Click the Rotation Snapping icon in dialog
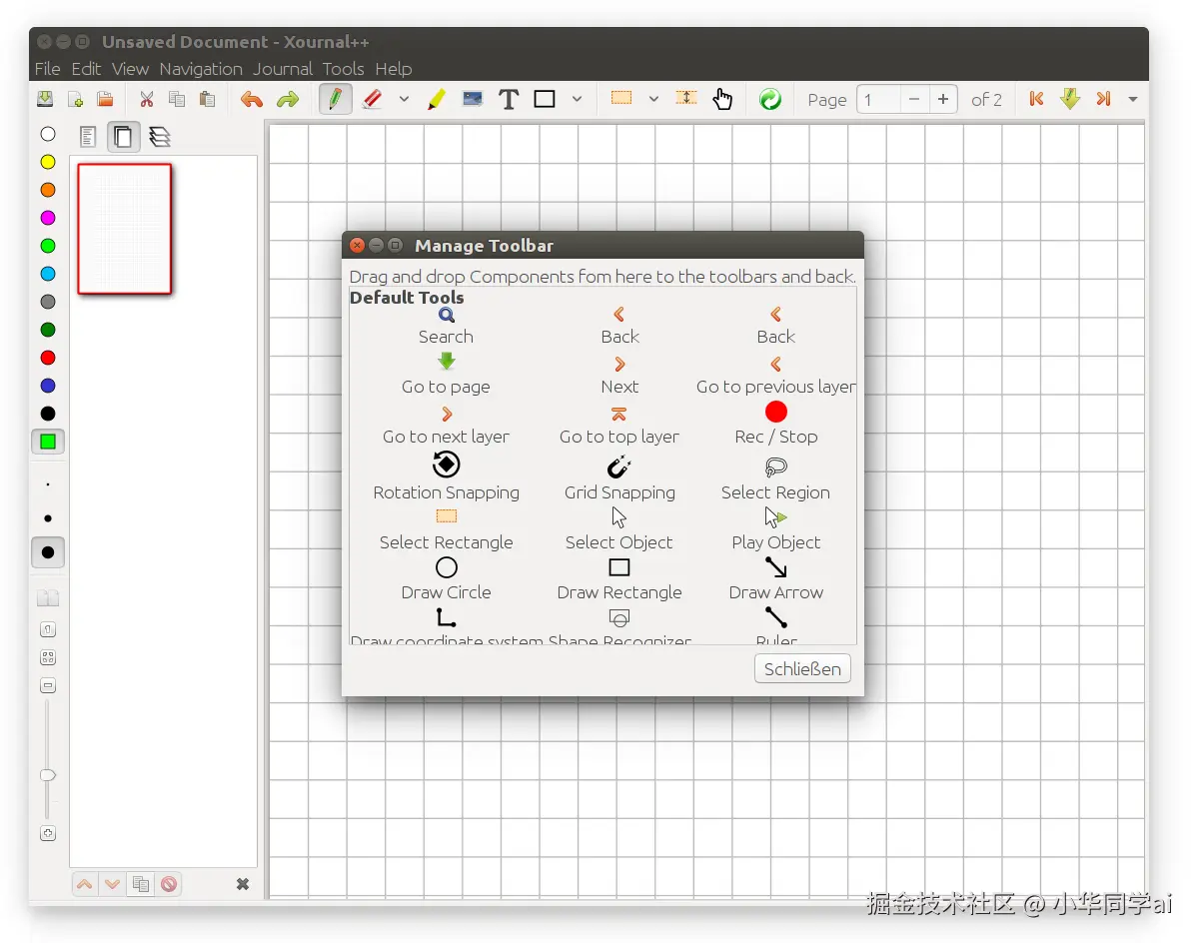1198x943 pixels. 447,465
